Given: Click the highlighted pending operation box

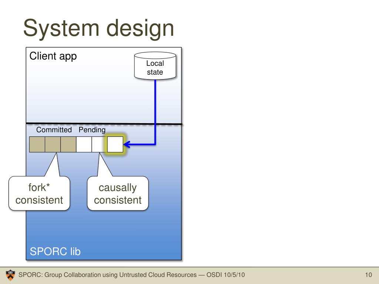Looking at the screenshot, I should click(x=115, y=145).
